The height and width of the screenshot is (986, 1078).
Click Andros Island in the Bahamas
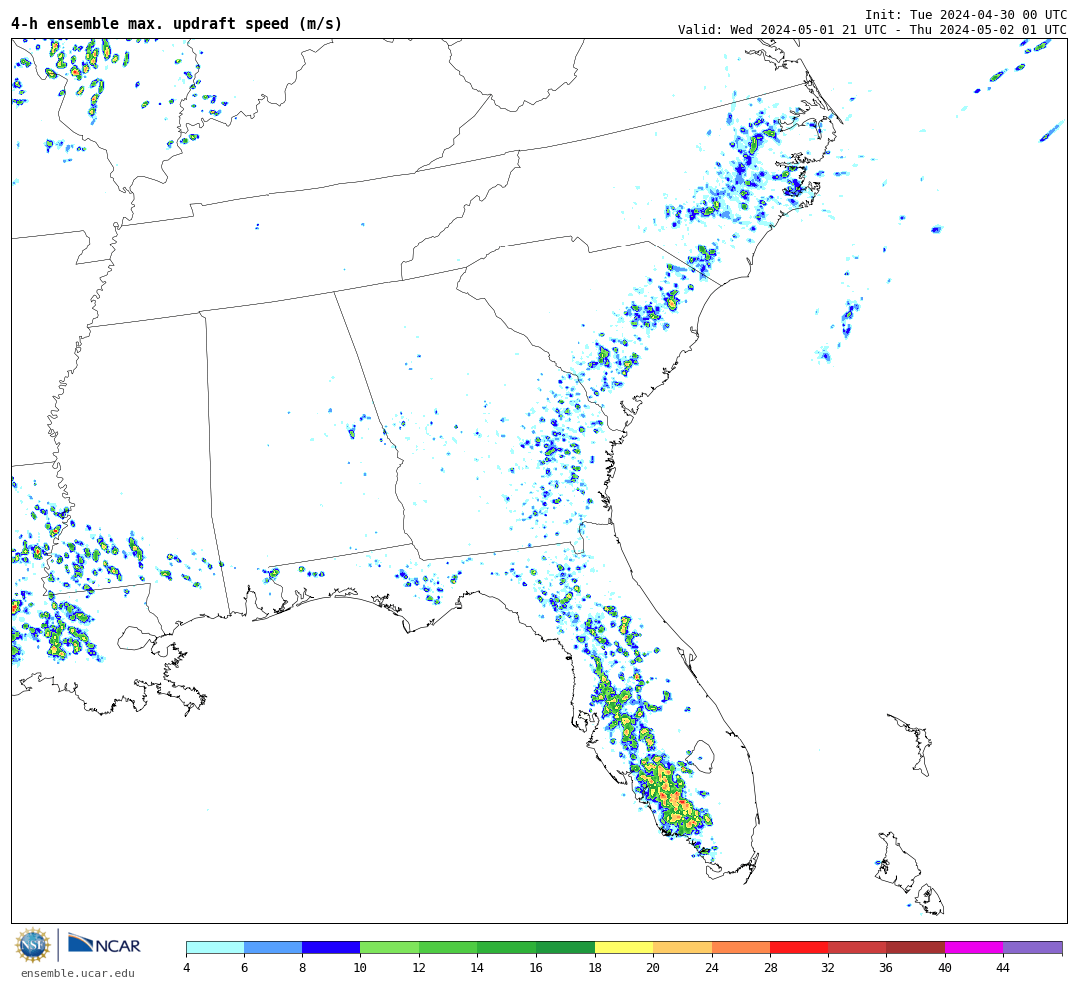tap(898, 862)
